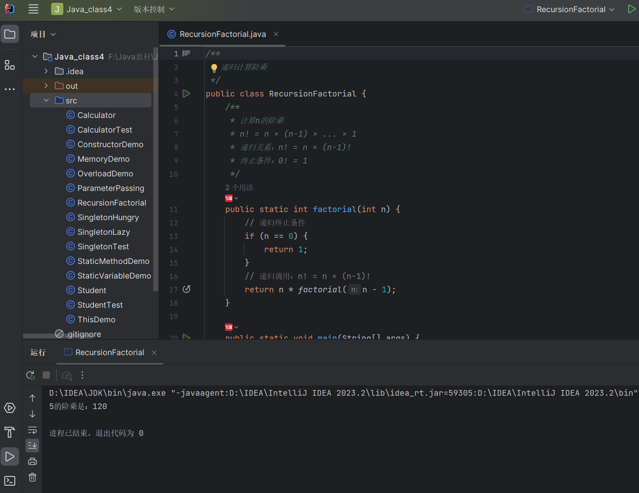This screenshot has width=639, height=493.
Task: Click the 运行 panel title
Action: pos(38,352)
